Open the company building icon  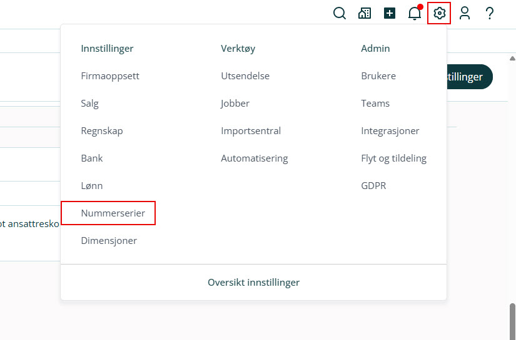pyautogui.click(x=365, y=13)
